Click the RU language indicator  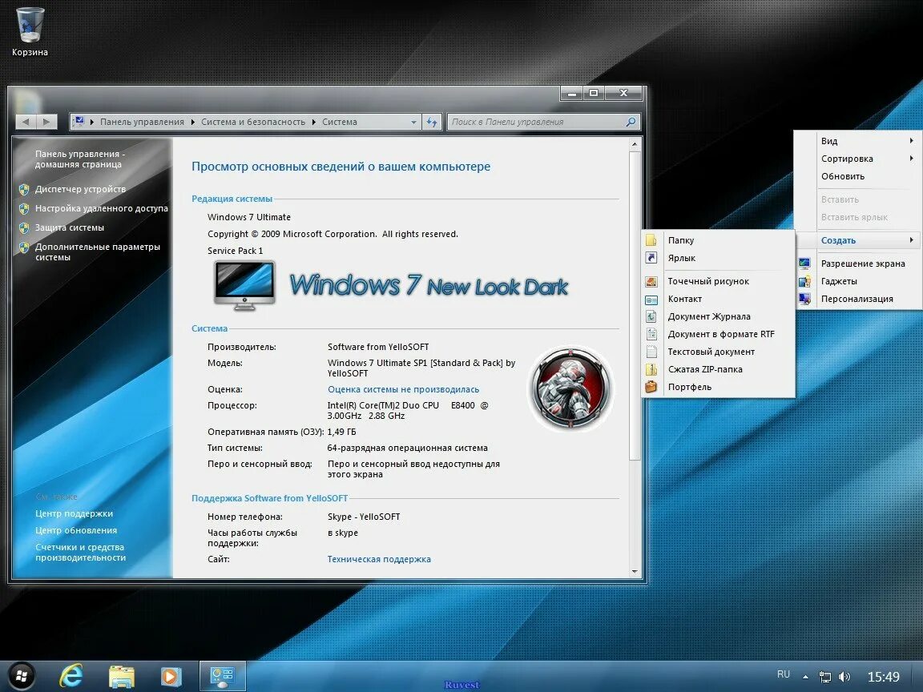[x=784, y=674]
